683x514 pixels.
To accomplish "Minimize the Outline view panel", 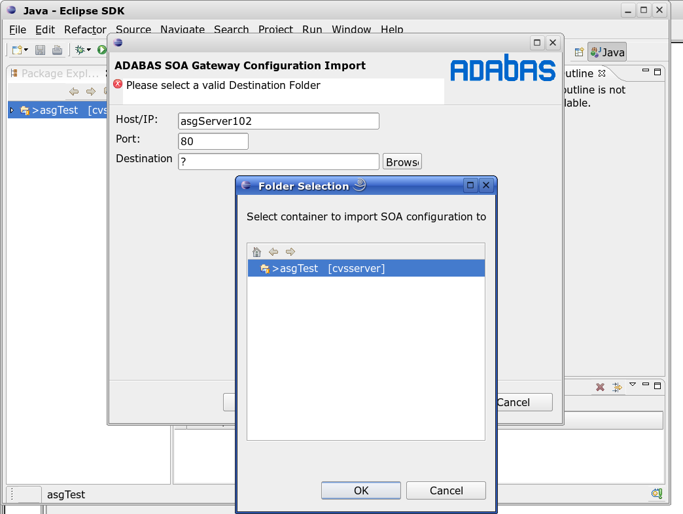I will 646,71.
